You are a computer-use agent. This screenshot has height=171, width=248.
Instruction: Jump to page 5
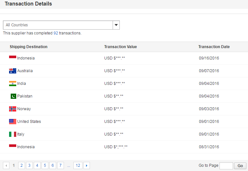pos(45,165)
